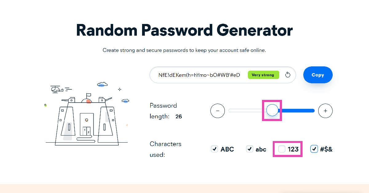Click the Random Password Generator heading

(x=184, y=30)
